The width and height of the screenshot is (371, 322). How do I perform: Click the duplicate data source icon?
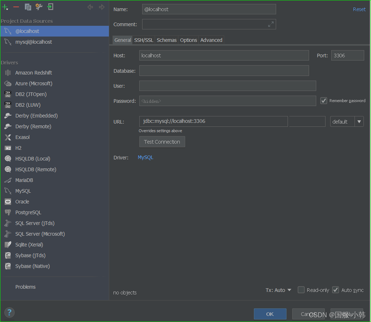tap(28, 7)
